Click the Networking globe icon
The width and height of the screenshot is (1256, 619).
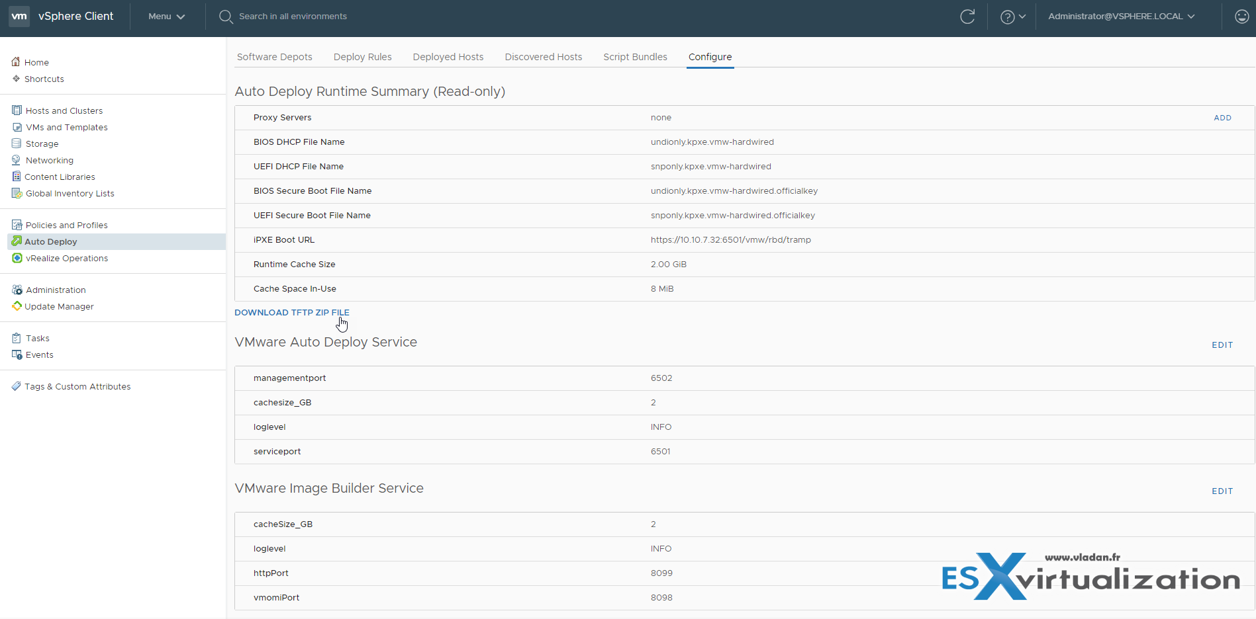click(17, 160)
